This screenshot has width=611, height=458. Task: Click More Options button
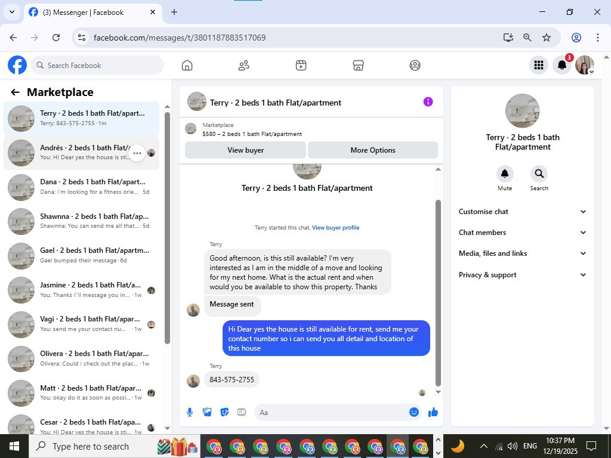[373, 150]
